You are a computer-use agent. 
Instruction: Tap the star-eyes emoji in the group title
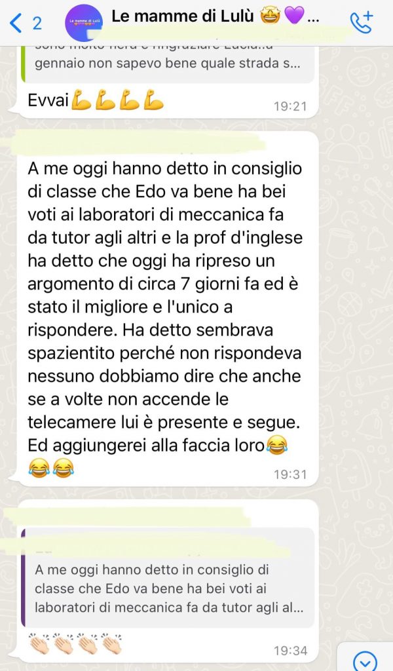tap(271, 16)
